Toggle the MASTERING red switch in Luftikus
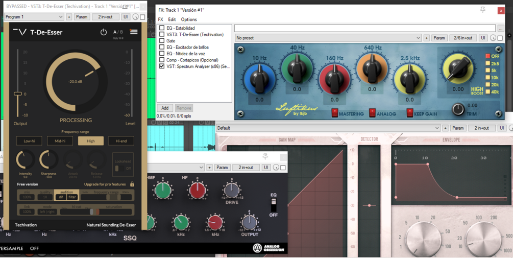513x258 pixels. tap(334, 112)
